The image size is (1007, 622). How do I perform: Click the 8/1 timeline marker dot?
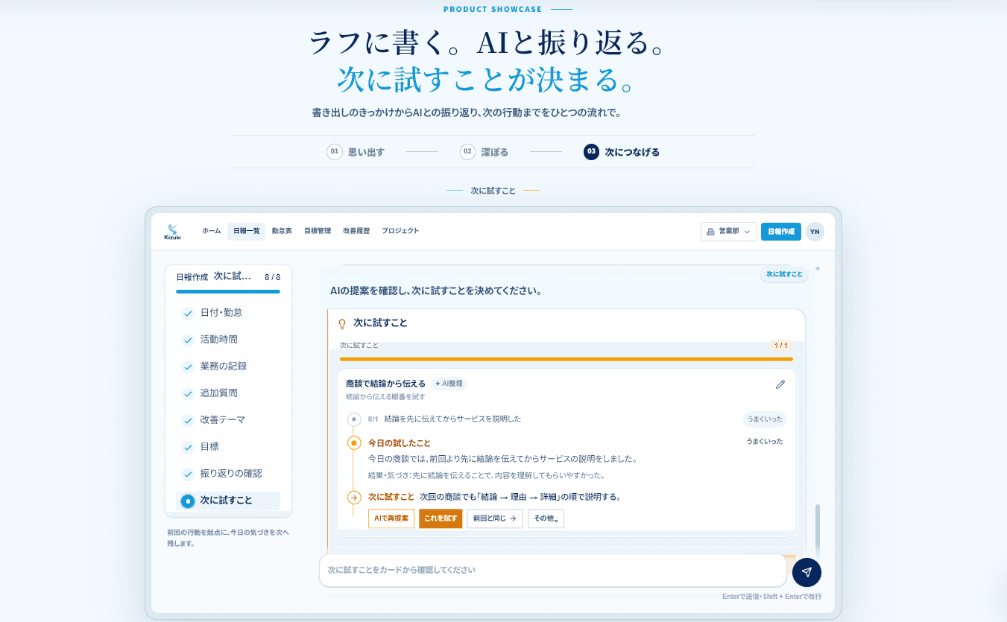point(354,419)
